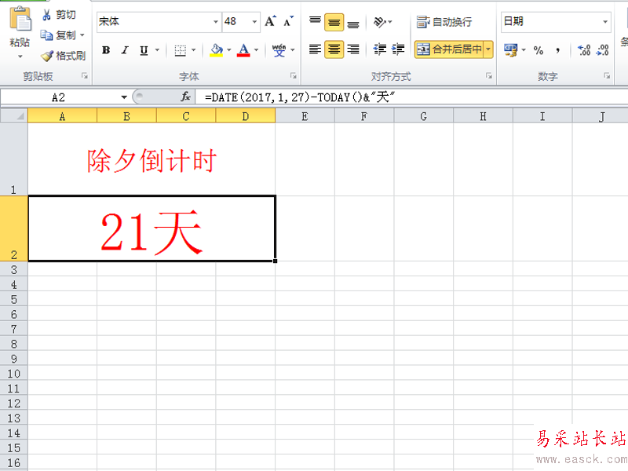Click the accounting number format icon
Viewport: 628px width, 471px height.
pos(511,50)
